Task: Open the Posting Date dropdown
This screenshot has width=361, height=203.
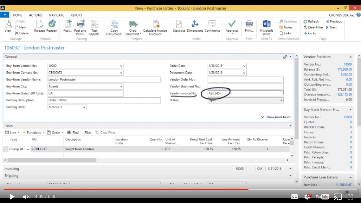Action: [84, 107]
